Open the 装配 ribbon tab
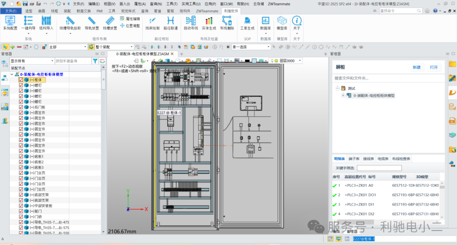457x245 pixels. [x=67, y=11]
